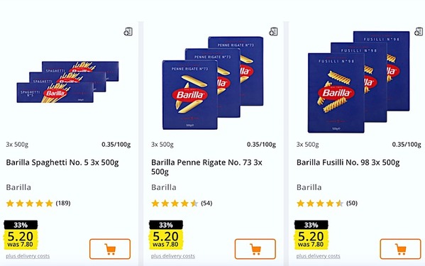The height and width of the screenshot is (266, 425).
Task: Open Fusilli No. 98 product image
Action: [x=358, y=82]
